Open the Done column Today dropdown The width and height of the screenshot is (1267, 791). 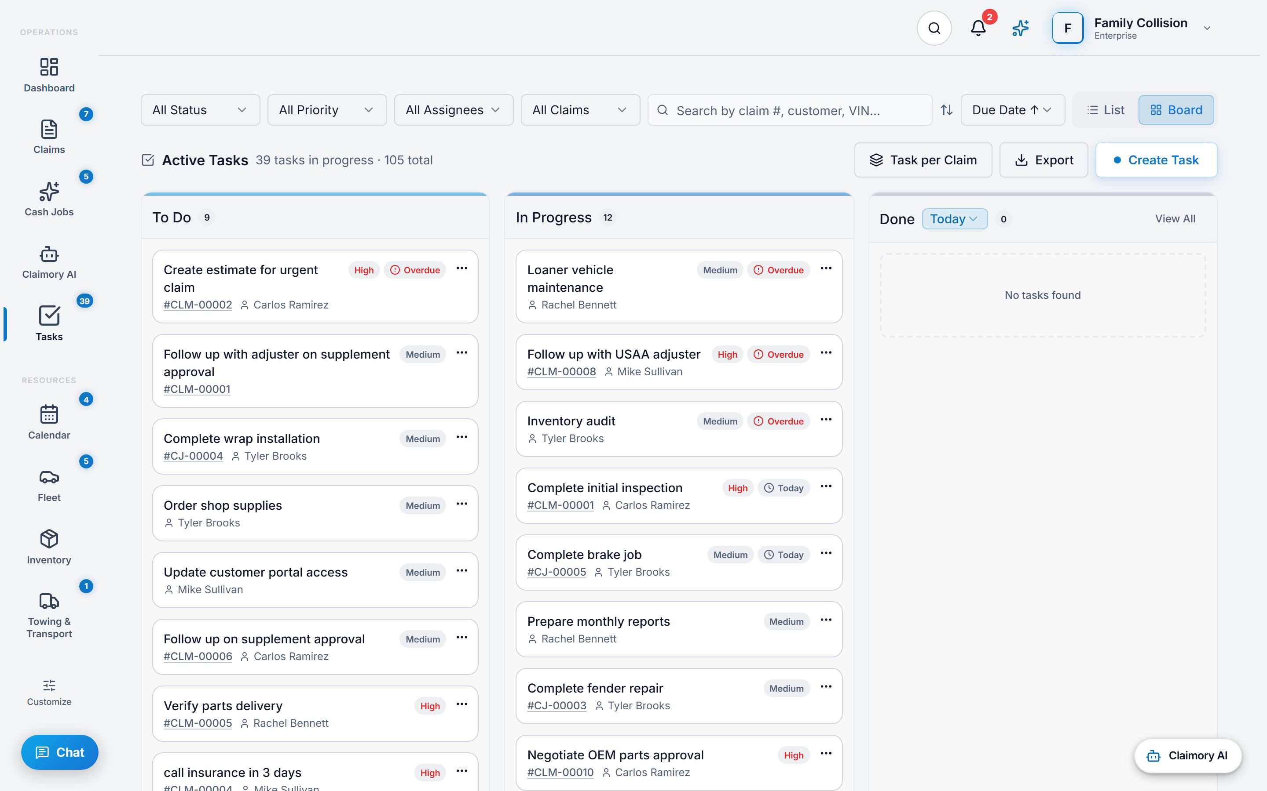click(955, 219)
